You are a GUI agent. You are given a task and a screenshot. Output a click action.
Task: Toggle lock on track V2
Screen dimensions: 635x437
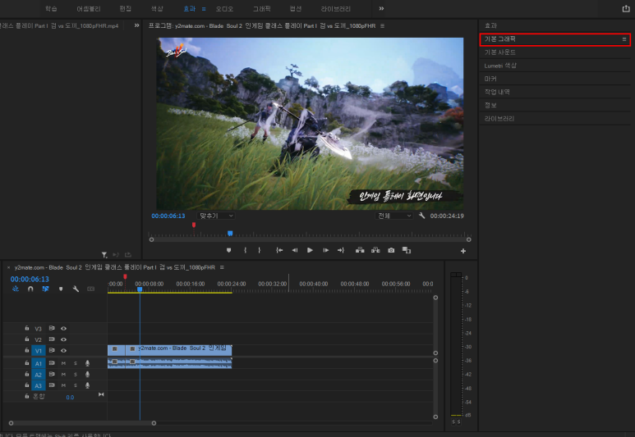[x=27, y=339]
